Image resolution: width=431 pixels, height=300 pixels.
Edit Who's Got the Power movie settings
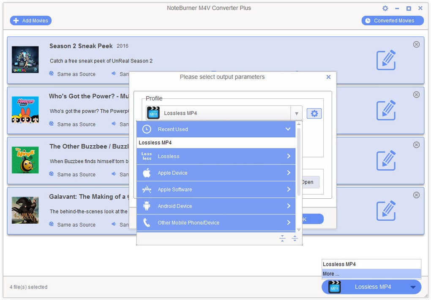(x=386, y=110)
